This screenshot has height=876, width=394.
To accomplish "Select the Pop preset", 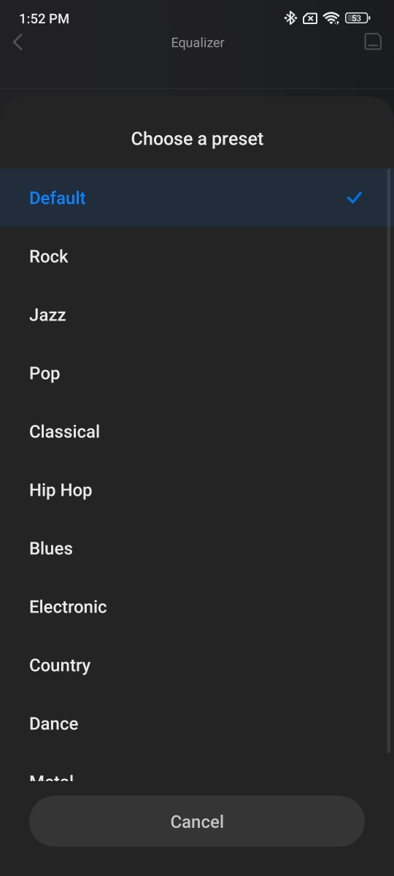I will coord(197,373).
